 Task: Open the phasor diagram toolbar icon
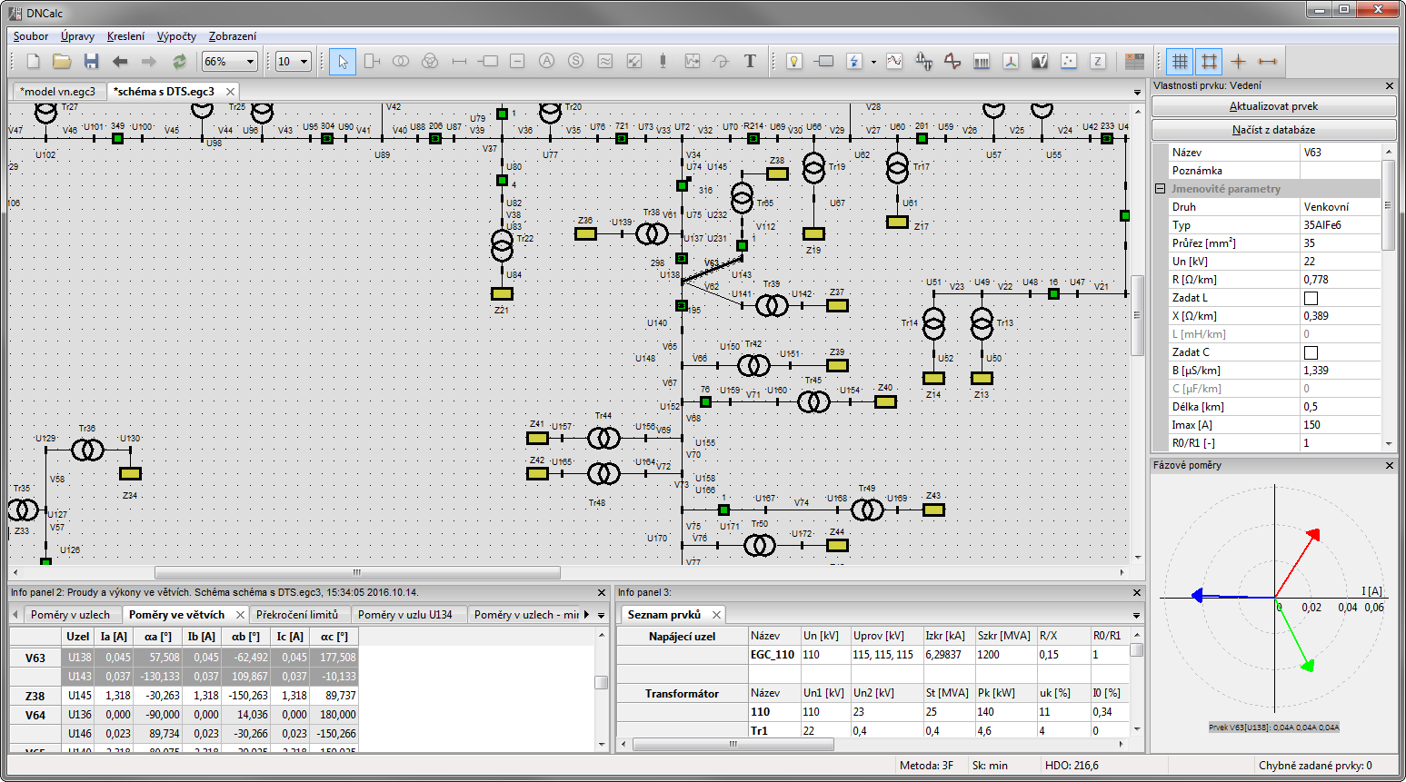[1011, 62]
